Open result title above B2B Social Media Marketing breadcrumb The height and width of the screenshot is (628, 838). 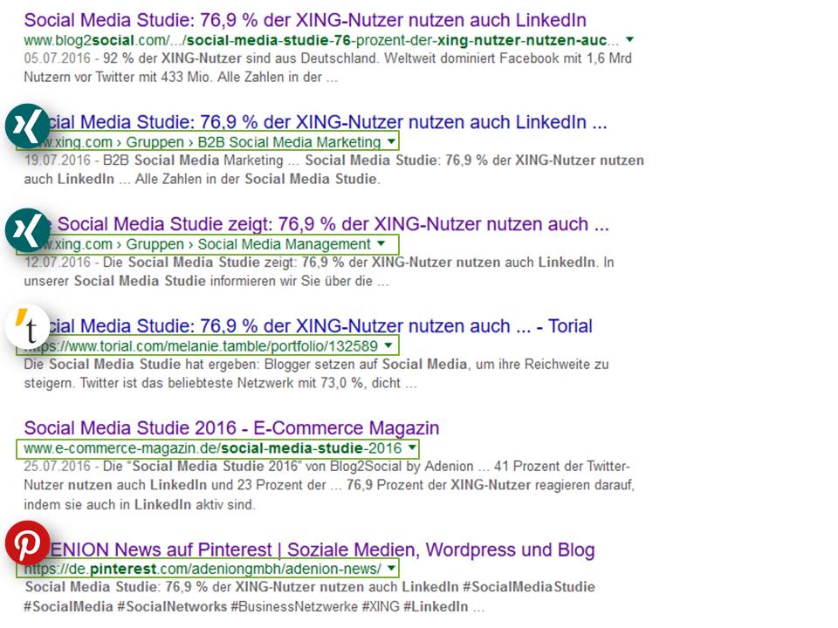coord(328,122)
